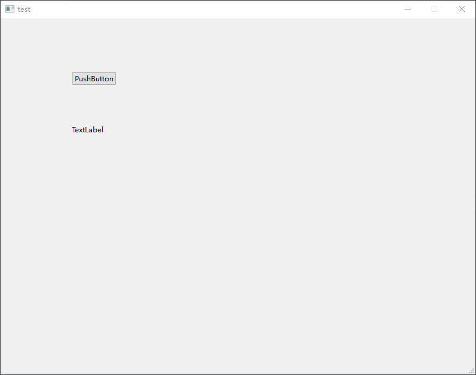Click the app icon beside "test" title
Viewport: 476px width, 375px height.
tap(9, 9)
